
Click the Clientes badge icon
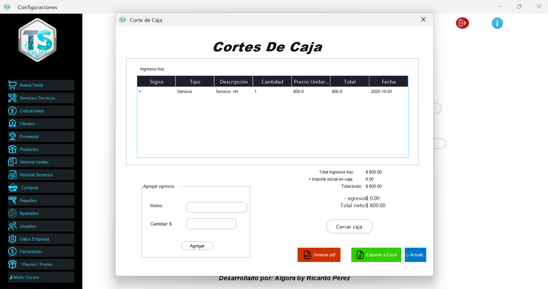point(12,123)
